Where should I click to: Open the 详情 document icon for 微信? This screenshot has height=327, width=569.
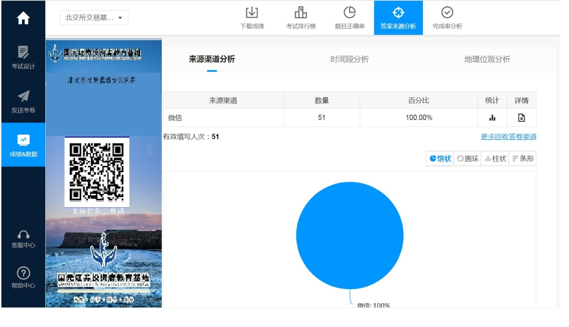tap(521, 118)
